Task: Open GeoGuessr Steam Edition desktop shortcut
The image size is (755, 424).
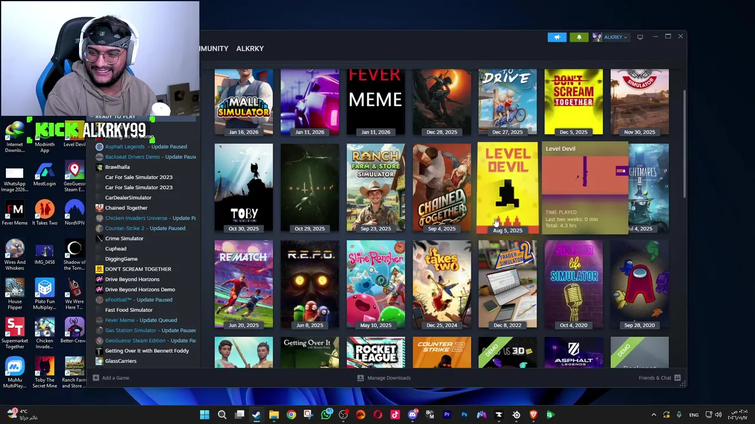Action: [x=74, y=177]
